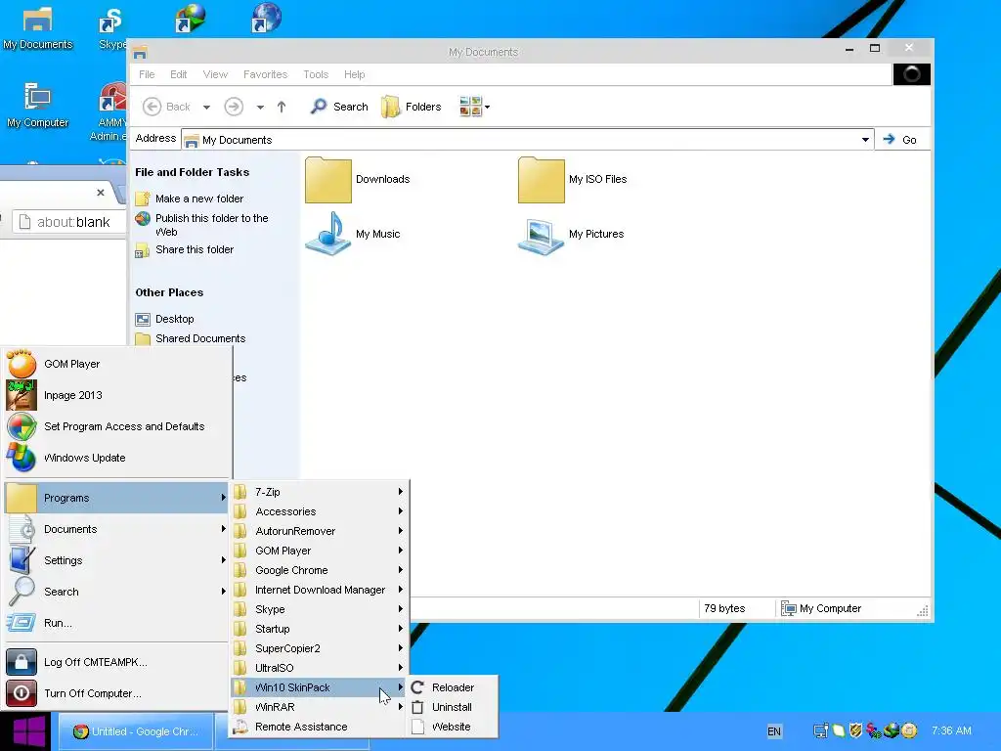Image resolution: width=1001 pixels, height=751 pixels.
Task: Open the File menu
Action: [x=147, y=74]
